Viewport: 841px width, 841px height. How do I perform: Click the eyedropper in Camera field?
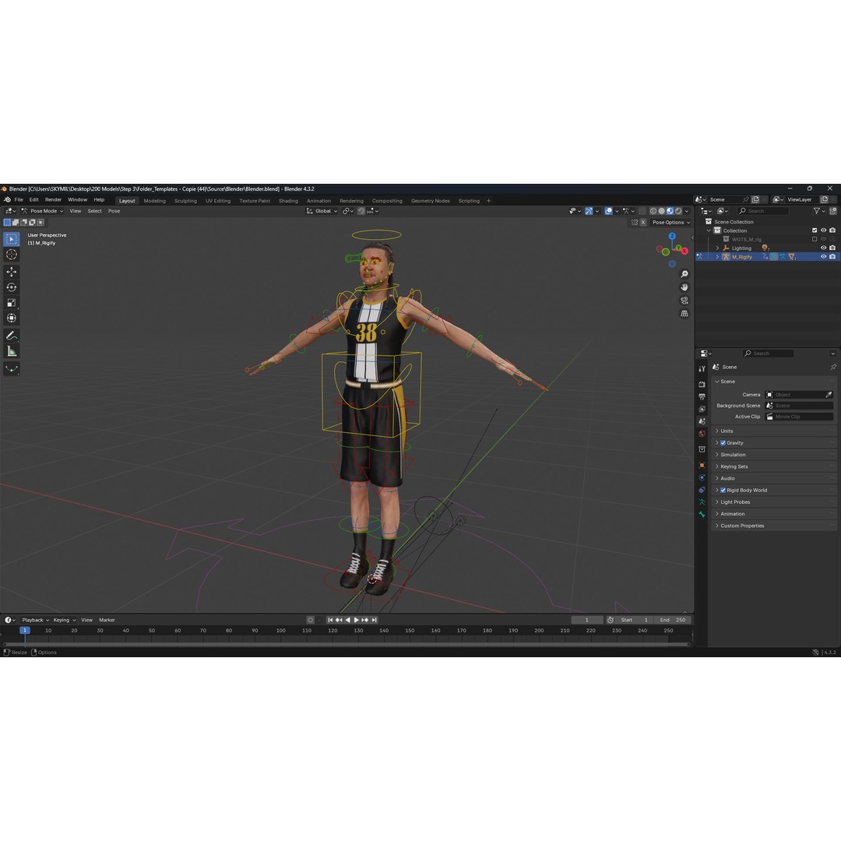point(828,395)
